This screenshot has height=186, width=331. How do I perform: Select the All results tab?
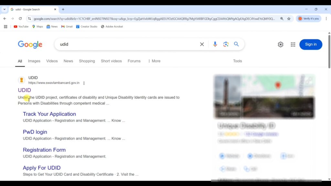click(x=20, y=61)
